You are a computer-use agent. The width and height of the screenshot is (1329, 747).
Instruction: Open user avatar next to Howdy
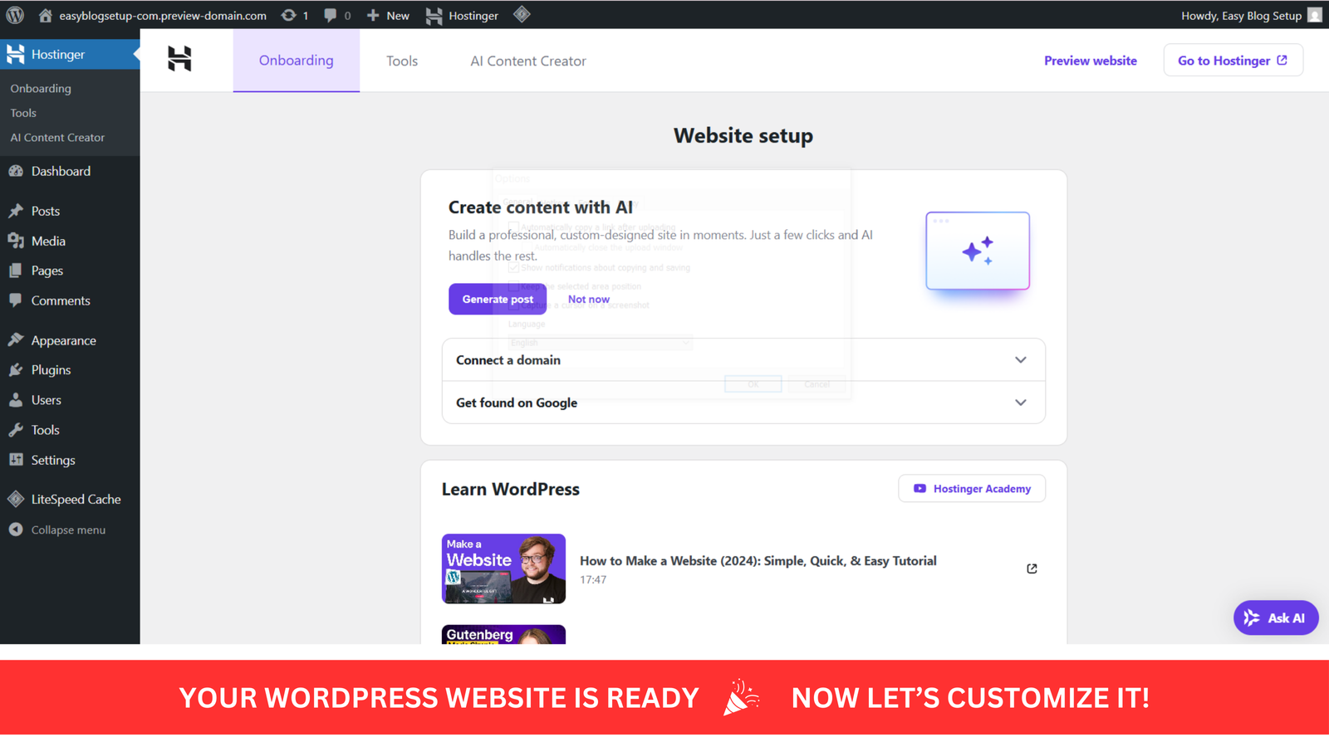click(1315, 15)
